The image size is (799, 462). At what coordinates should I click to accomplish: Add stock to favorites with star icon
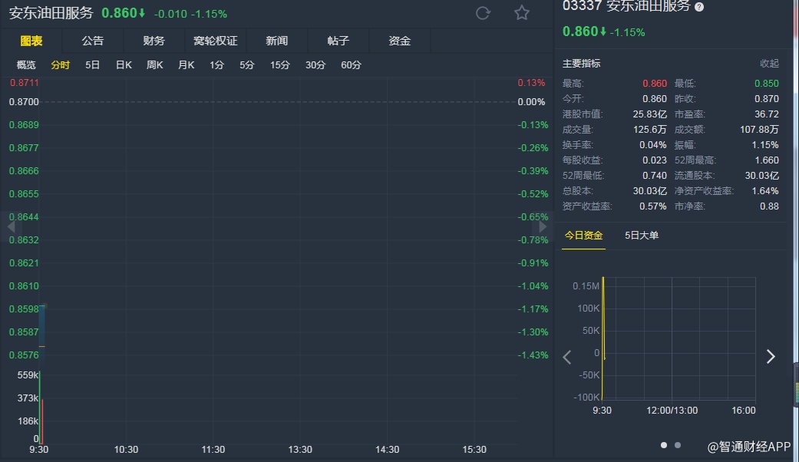click(522, 13)
